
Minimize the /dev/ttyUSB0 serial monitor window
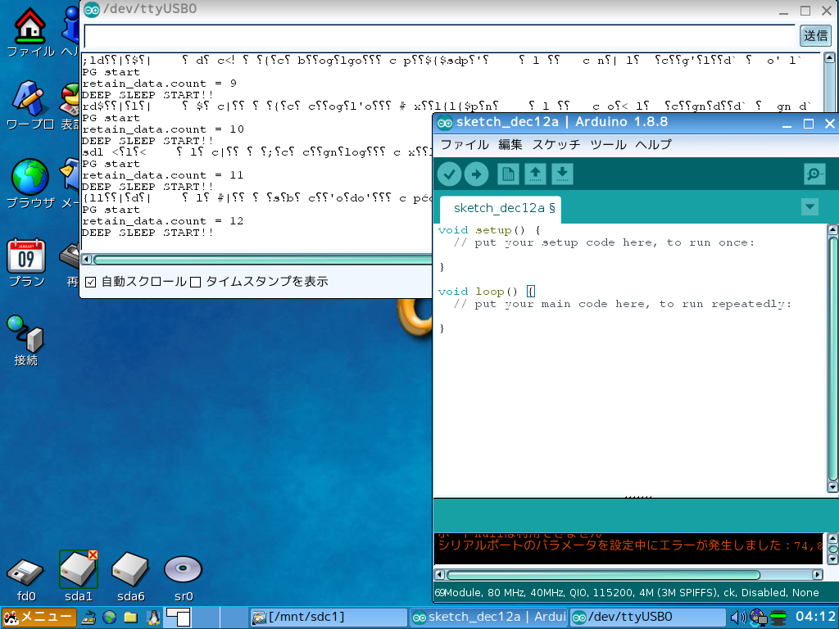(x=783, y=11)
